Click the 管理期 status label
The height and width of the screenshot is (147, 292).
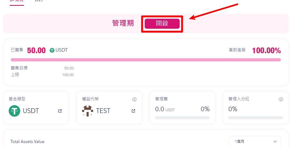tap(123, 23)
